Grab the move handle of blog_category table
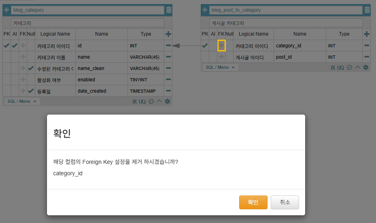Screen dimensions: 376x223 (x=6, y=10)
